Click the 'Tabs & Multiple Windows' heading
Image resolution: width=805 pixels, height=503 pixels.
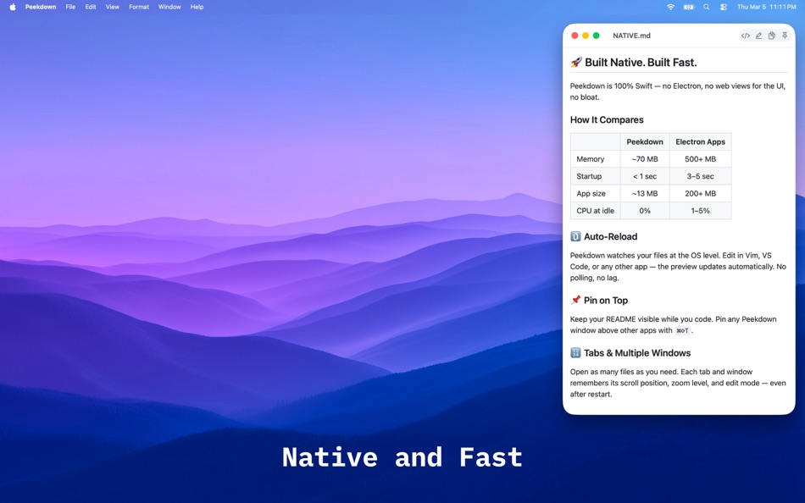point(637,353)
